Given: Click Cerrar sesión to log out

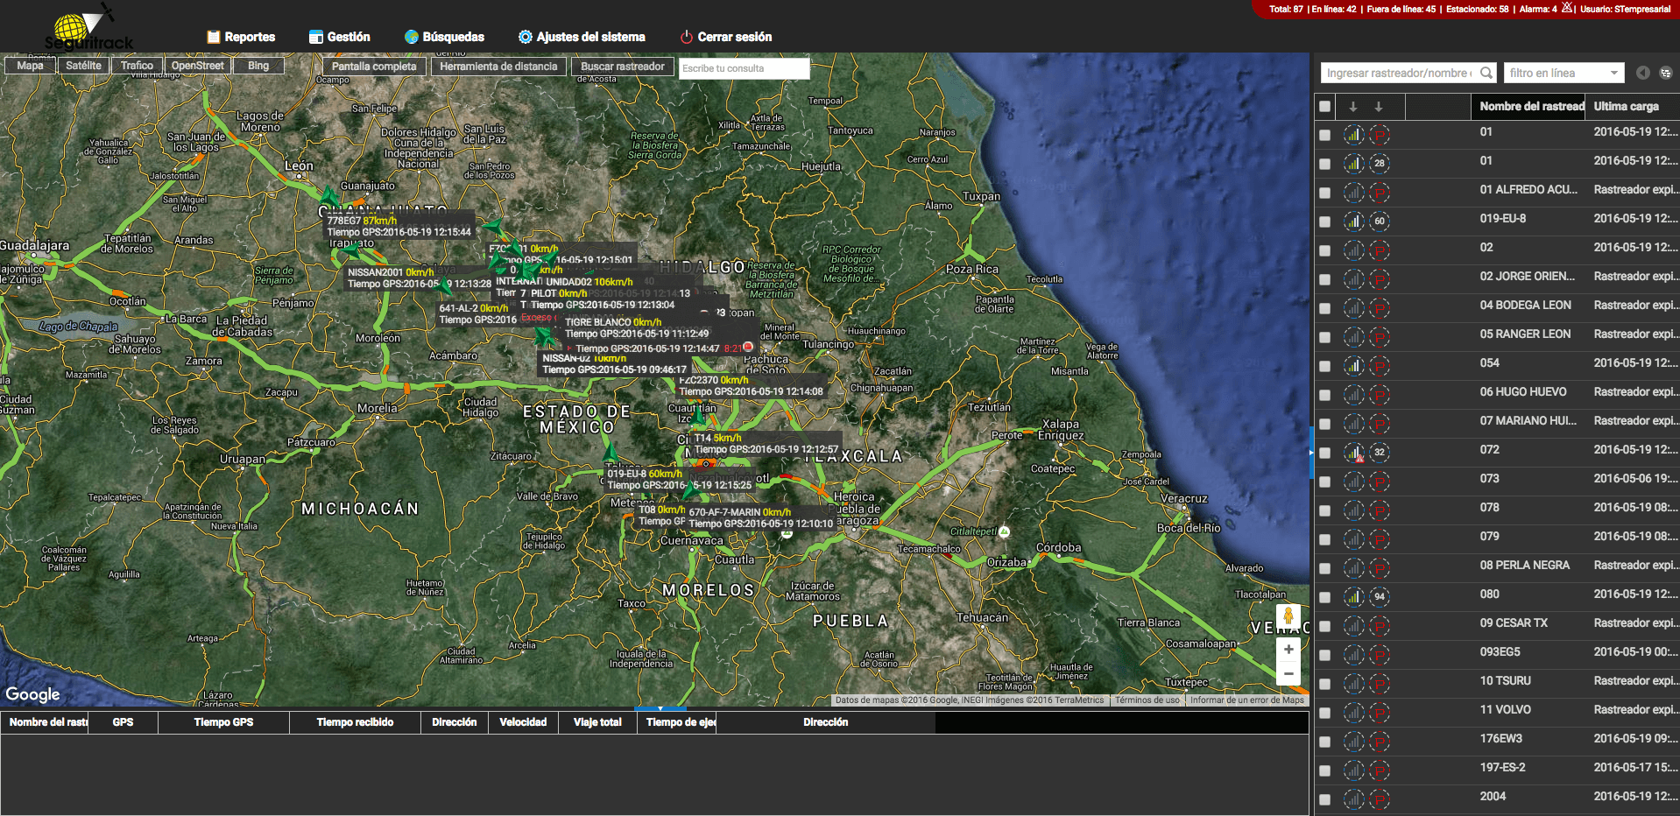Looking at the screenshot, I should [726, 37].
